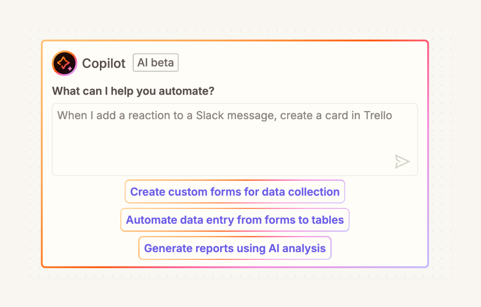Click the Copilot title label
The image size is (481, 307).
coord(103,63)
